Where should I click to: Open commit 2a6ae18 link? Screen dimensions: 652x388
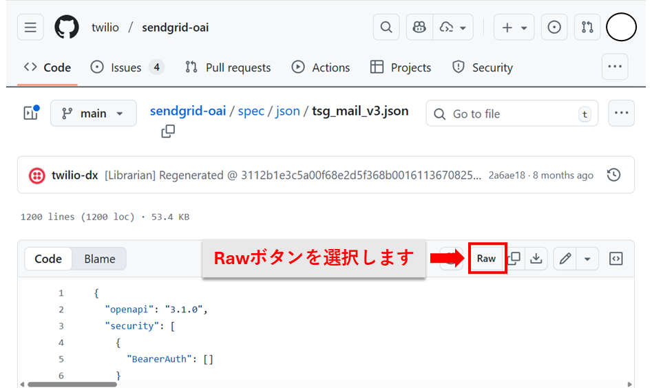(x=507, y=175)
